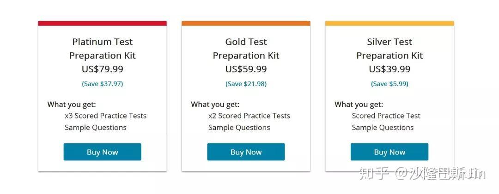499x194 pixels.
Task: Select Buy Now for Silver kit
Action: [x=389, y=152]
